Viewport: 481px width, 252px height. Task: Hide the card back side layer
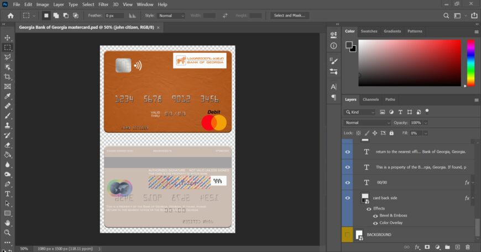tap(348, 198)
